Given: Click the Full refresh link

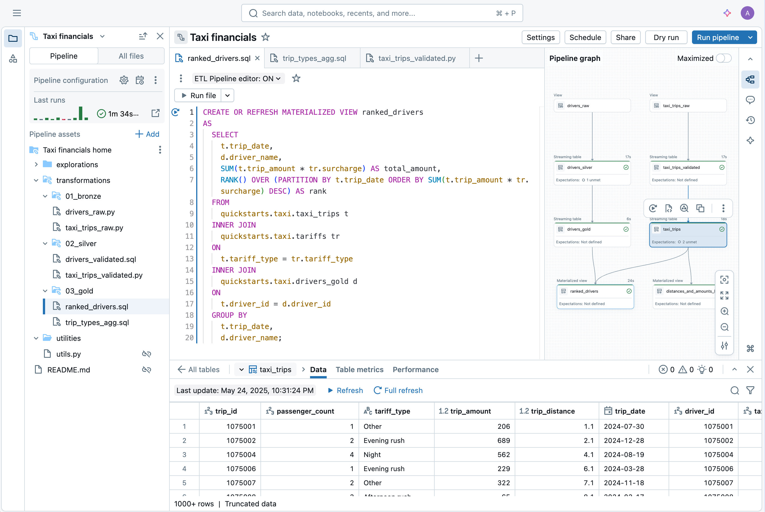Looking at the screenshot, I should (398, 390).
